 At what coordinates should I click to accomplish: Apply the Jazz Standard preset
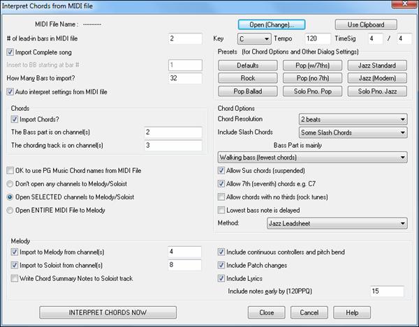click(x=377, y=66)
